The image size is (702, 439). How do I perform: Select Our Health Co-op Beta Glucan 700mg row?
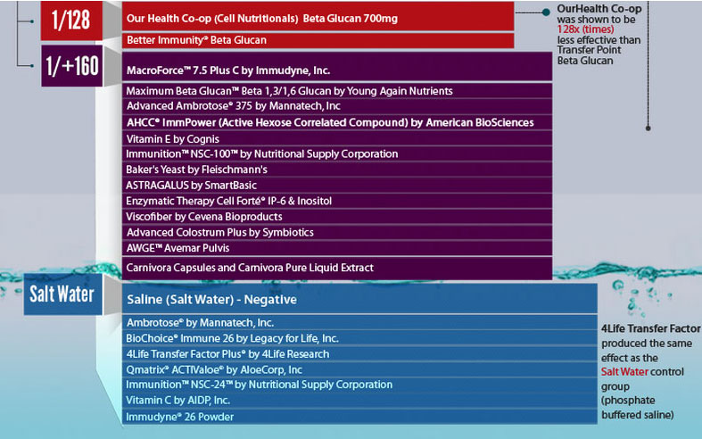click(318, 17)
